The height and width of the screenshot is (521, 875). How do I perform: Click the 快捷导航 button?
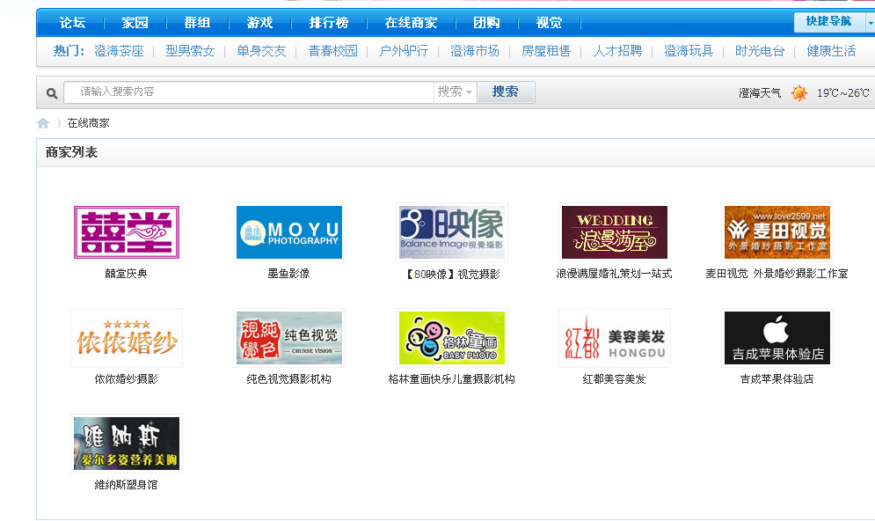point(828,22)
